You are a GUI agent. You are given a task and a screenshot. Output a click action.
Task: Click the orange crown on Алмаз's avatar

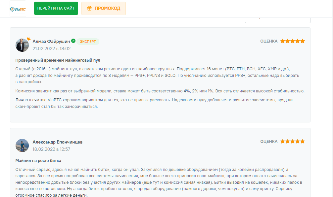coord(28,39)
